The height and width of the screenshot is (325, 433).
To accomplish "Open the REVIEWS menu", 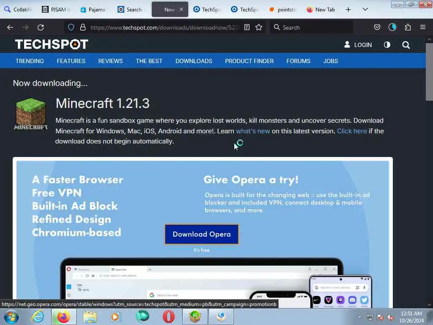I will [x=110, y=61].
